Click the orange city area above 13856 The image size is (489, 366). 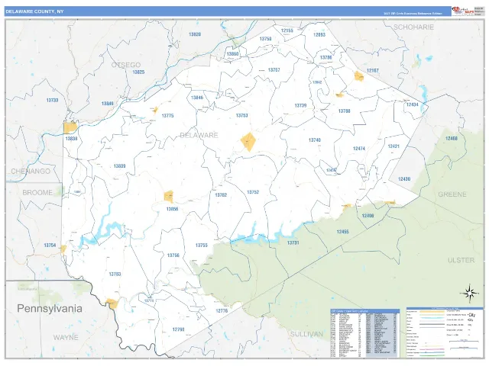click(x=168, y=197)
